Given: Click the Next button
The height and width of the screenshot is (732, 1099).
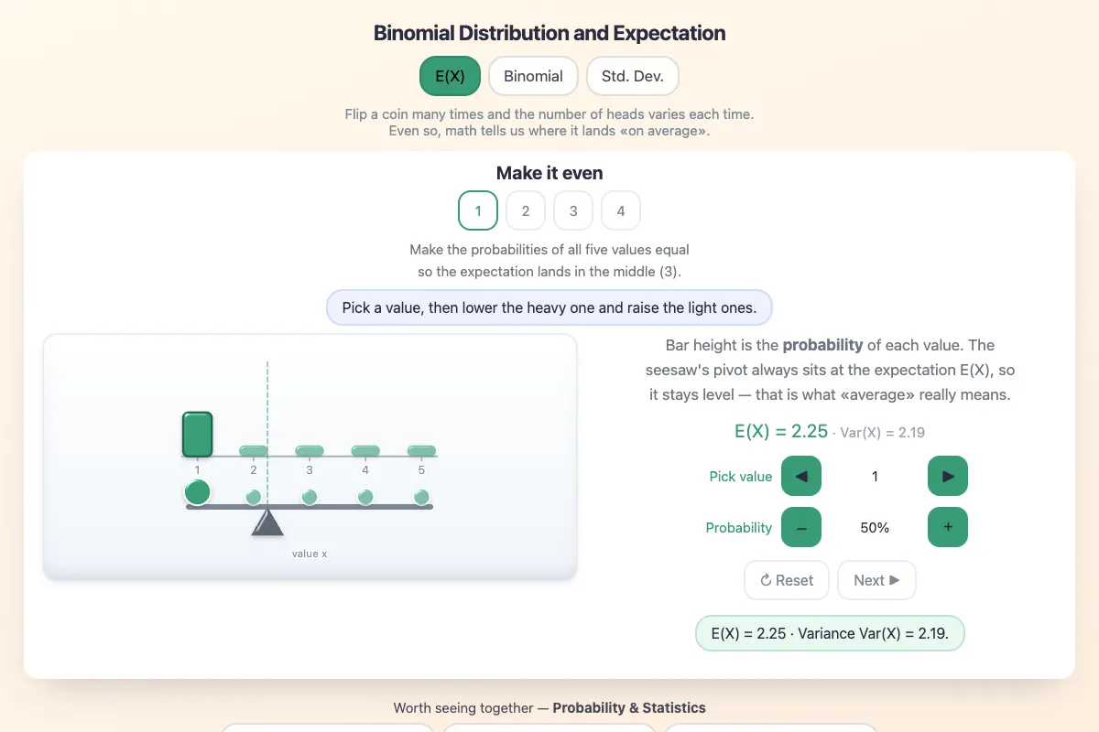Looking at the screenshot, I should 876,580.
